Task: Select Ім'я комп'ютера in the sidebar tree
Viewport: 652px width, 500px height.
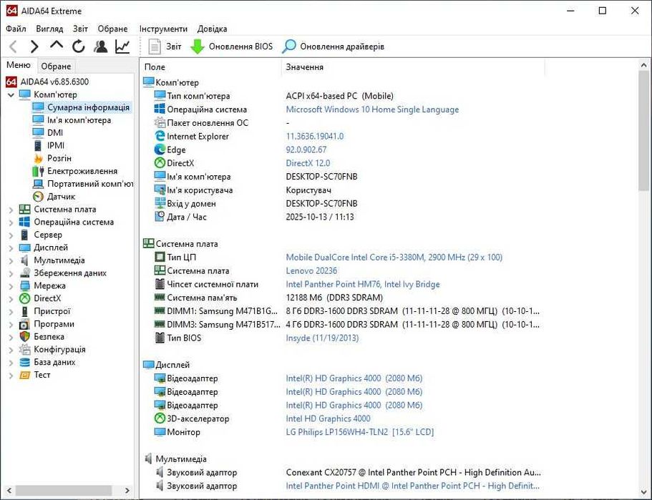Action: [x=72, y=120]
